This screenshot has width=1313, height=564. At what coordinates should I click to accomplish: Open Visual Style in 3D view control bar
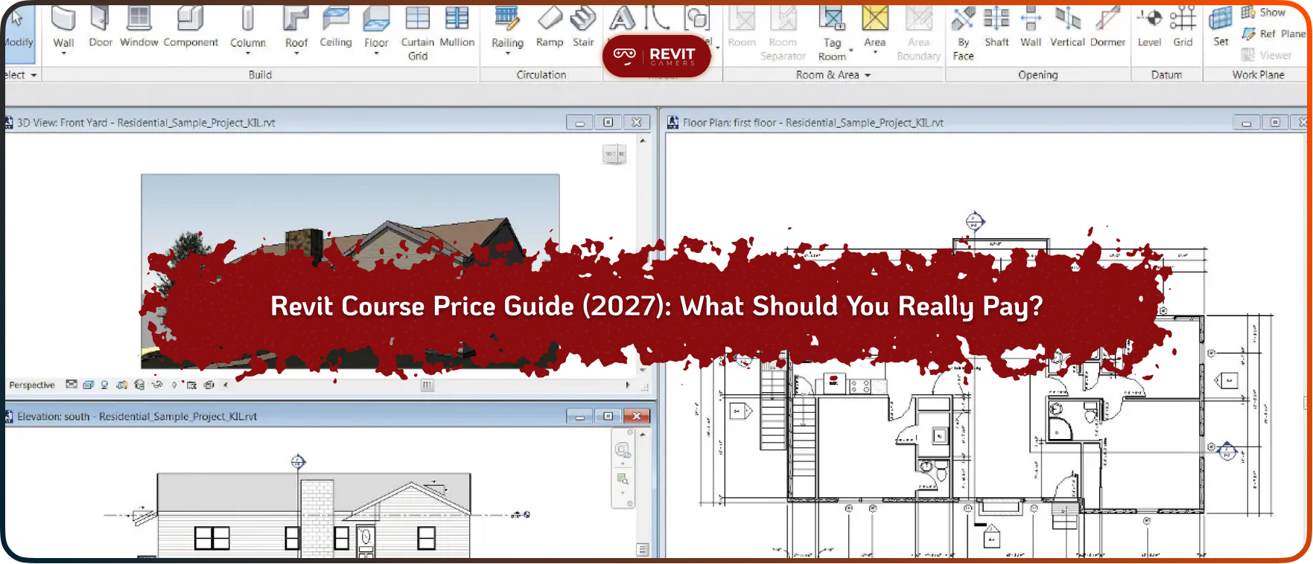click(x=88, y=385)
